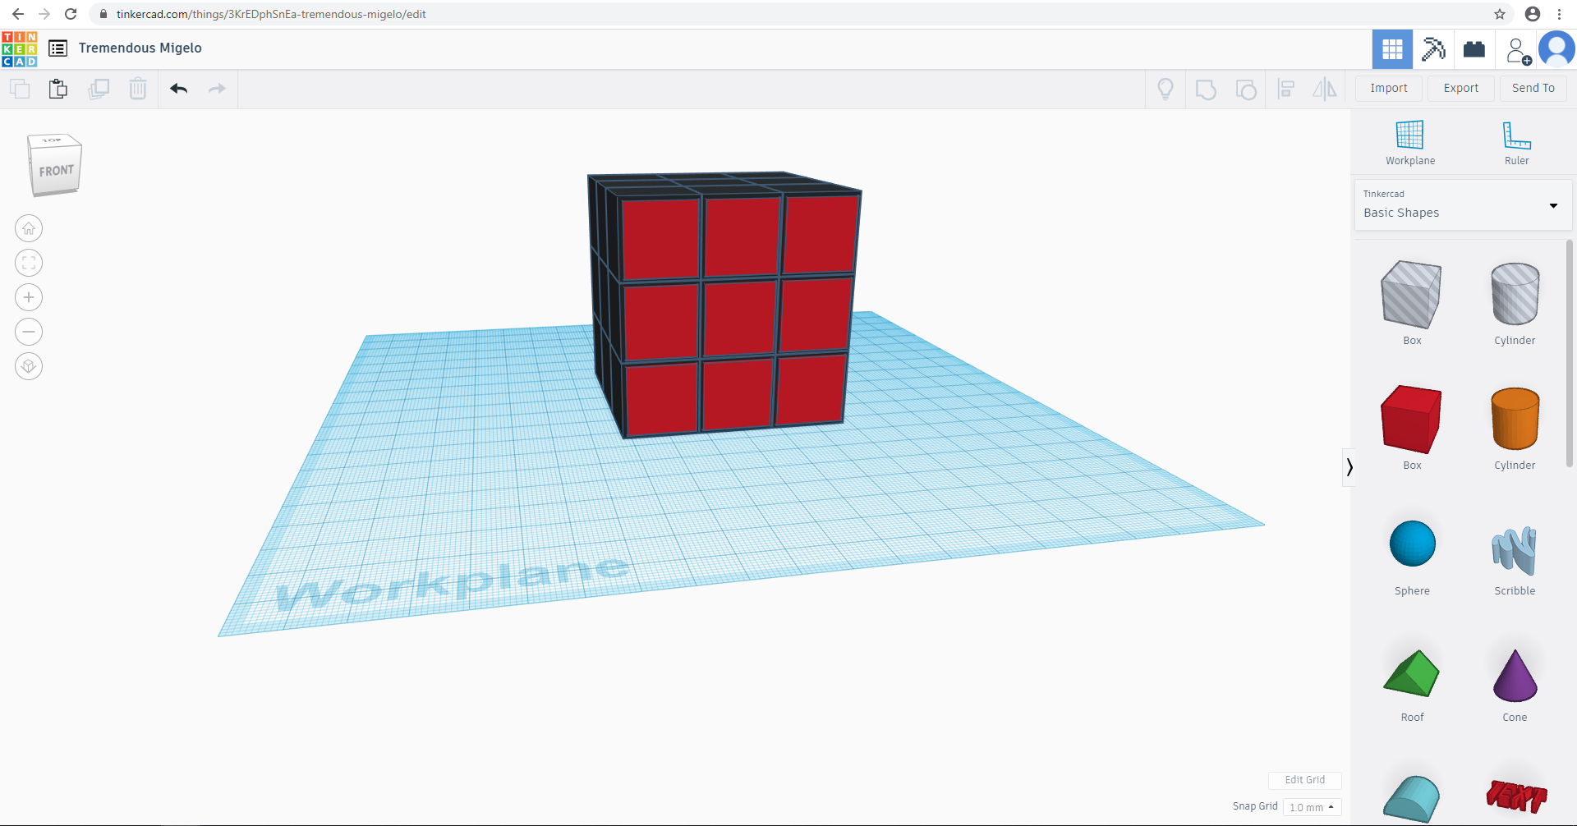Image resolution: width=1577 pixels, height=826 pixels.
Task: Select the red Text shape
Action: click(x=1516, y=796)
